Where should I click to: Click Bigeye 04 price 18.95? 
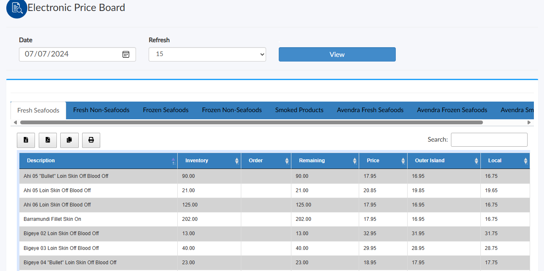pos(370,263)
